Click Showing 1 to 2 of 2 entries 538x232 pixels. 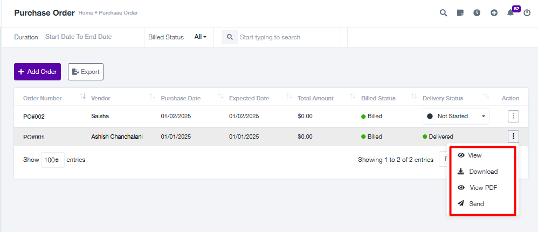396,160
